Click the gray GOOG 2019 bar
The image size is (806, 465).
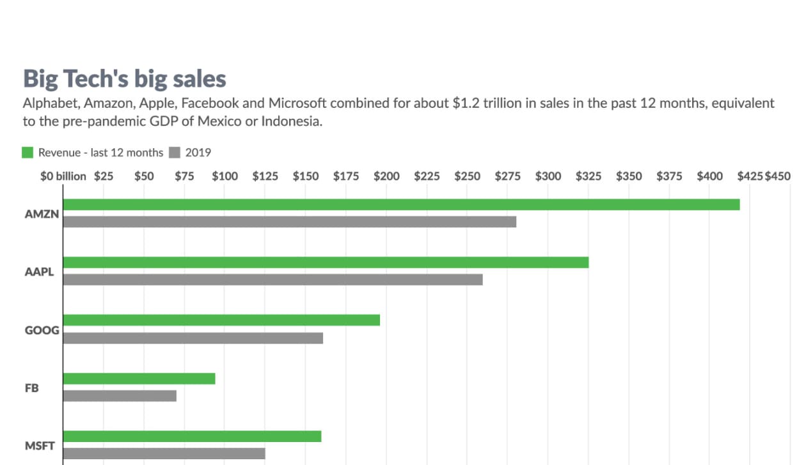point(193,338)
